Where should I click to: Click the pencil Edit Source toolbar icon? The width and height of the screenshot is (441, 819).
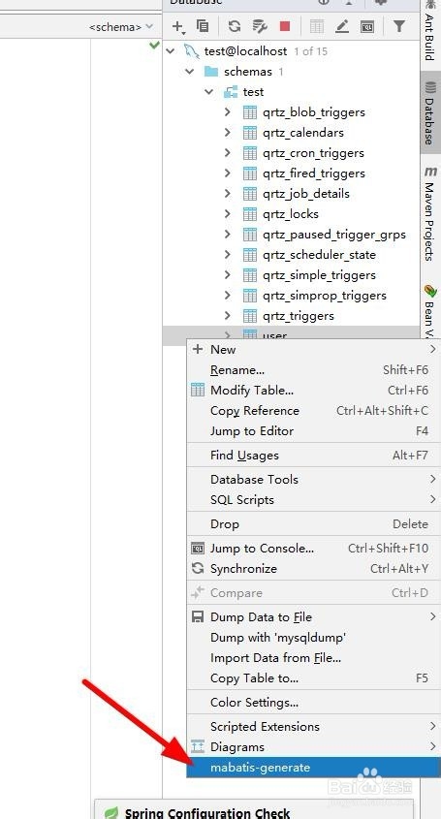tap(342, 26)
